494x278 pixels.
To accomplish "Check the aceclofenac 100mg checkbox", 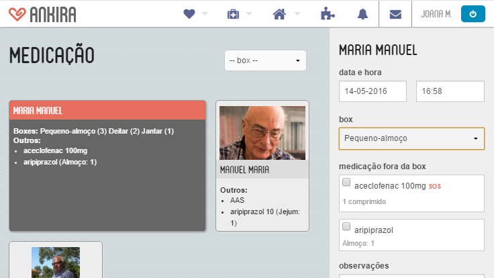I will coord(346,183).
